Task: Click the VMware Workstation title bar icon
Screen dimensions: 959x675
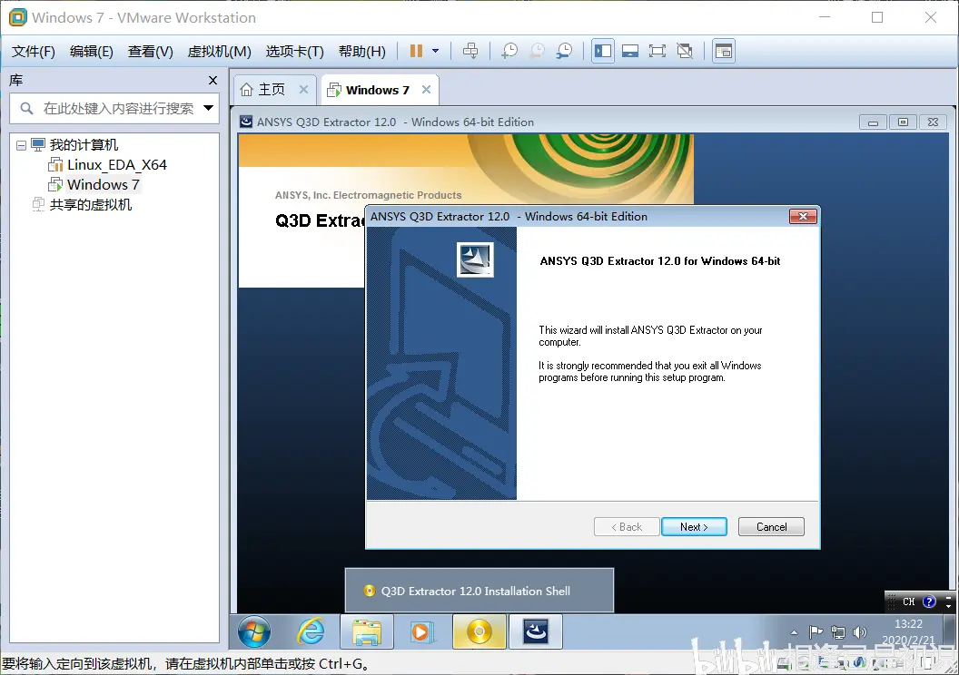Action: point(18,17)
